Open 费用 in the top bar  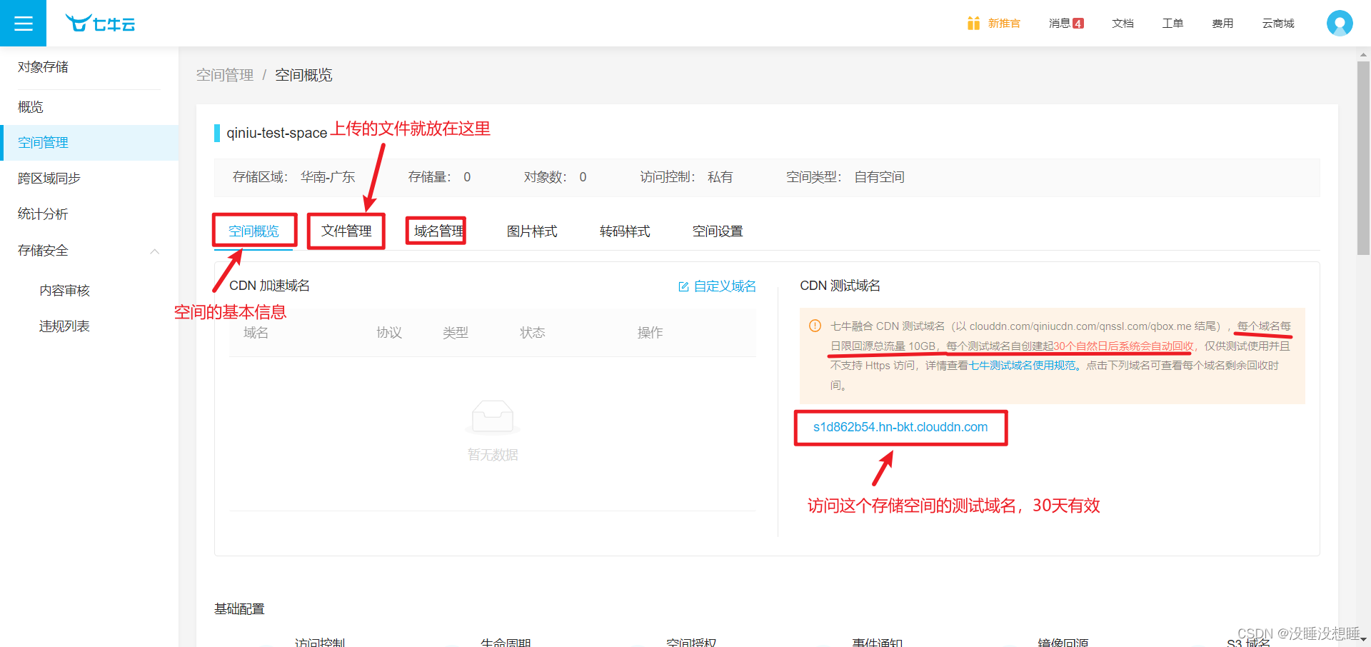1222,24
